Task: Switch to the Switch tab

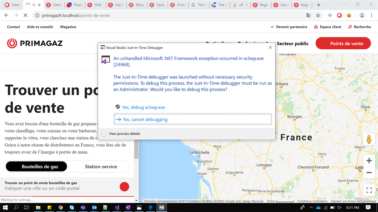Action: coord(54,5)
